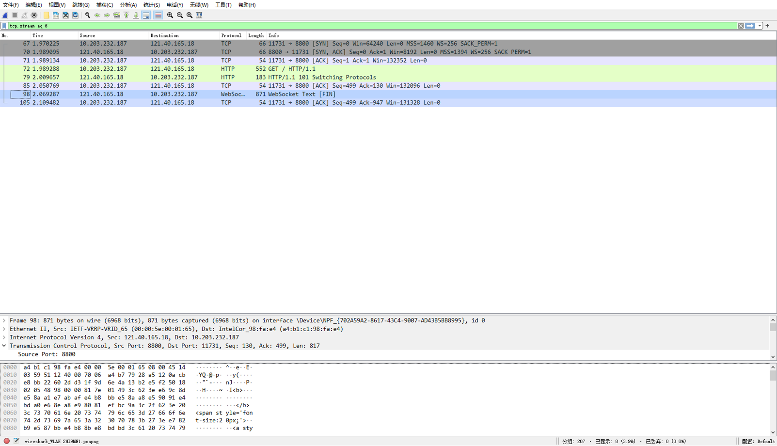This screenshot has width=777, height=446.
Task: Sort by the Source column header
Action: pos(113,35)
